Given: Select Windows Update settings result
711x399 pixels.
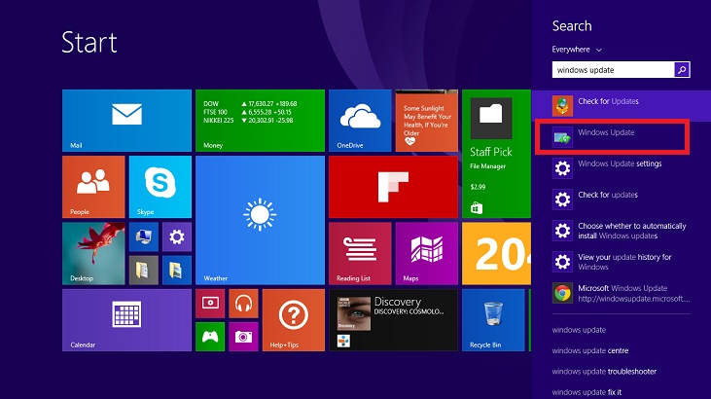Looking at the screenshot, I should (x=619, y=163).
